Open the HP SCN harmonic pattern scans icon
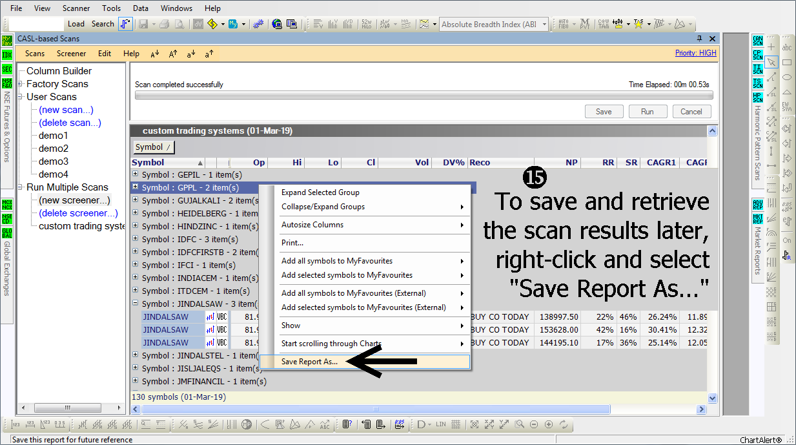 click(x=758, y=98)
